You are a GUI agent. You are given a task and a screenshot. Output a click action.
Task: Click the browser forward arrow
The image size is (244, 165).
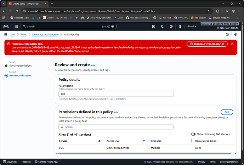pos(10,11)
